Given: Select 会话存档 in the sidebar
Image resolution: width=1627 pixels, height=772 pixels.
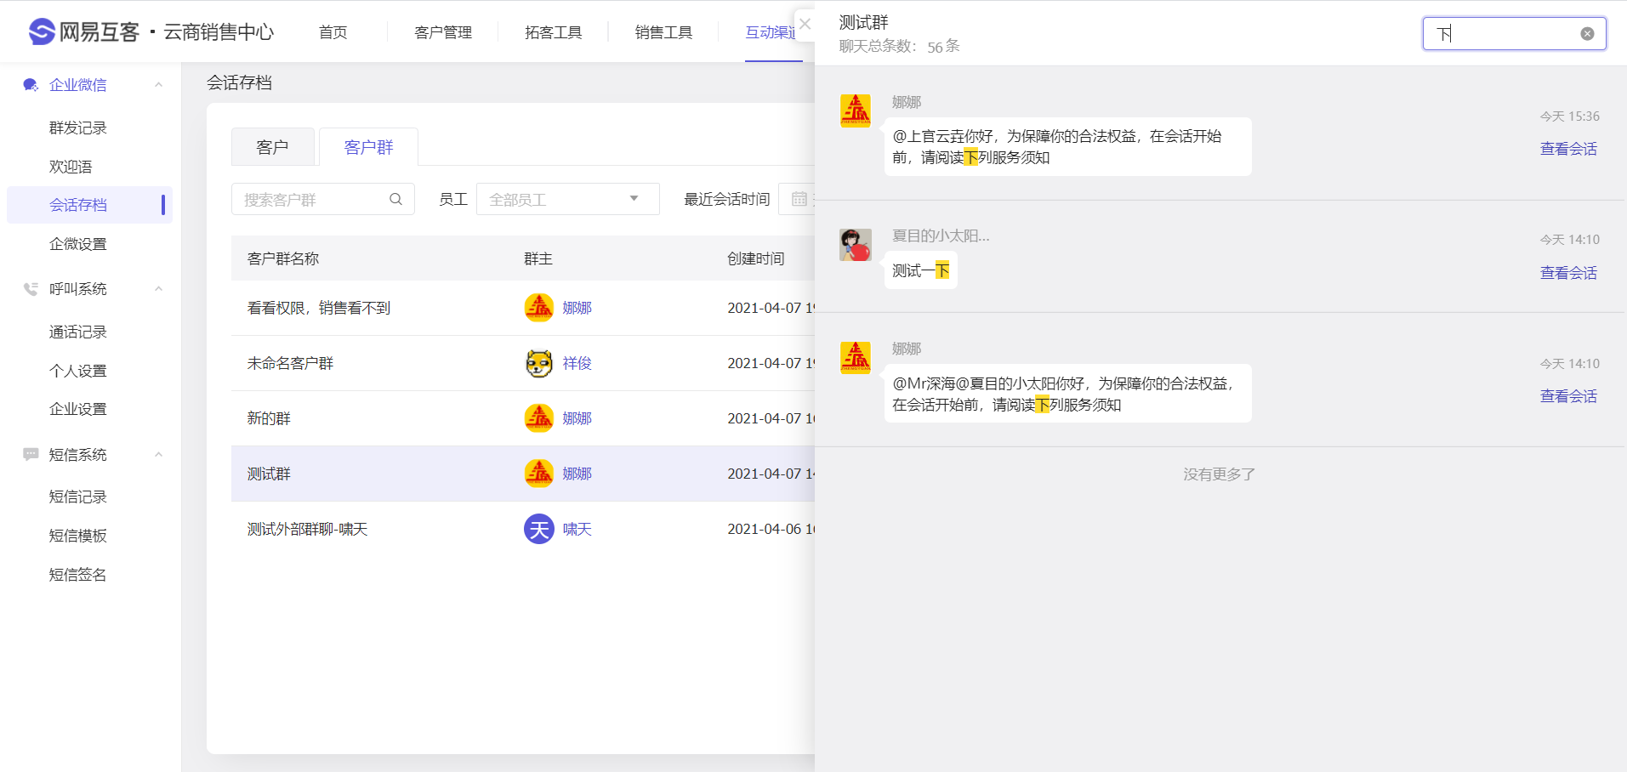Looking at the screenshot, I should click(x=89, y=205).
